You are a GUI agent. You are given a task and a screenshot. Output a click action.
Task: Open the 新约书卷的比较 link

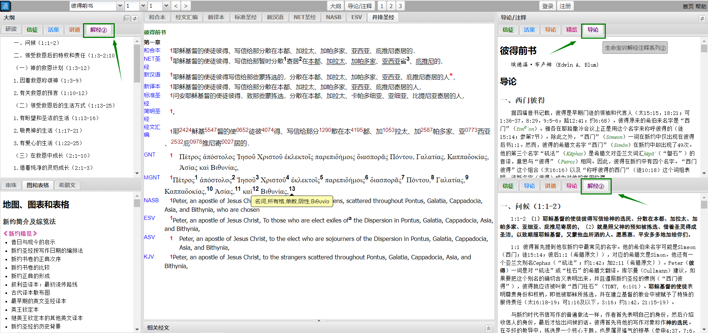[30, 267]
